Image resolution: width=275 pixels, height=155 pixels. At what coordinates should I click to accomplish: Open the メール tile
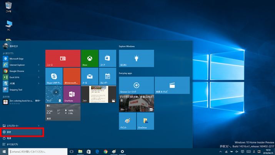click(x=89, y=76)
